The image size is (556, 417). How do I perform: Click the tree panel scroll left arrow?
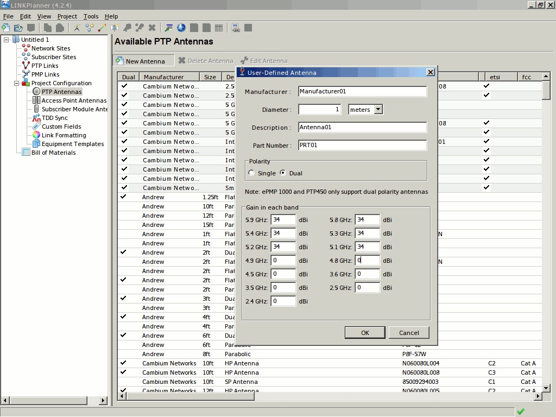click(5, 400)
